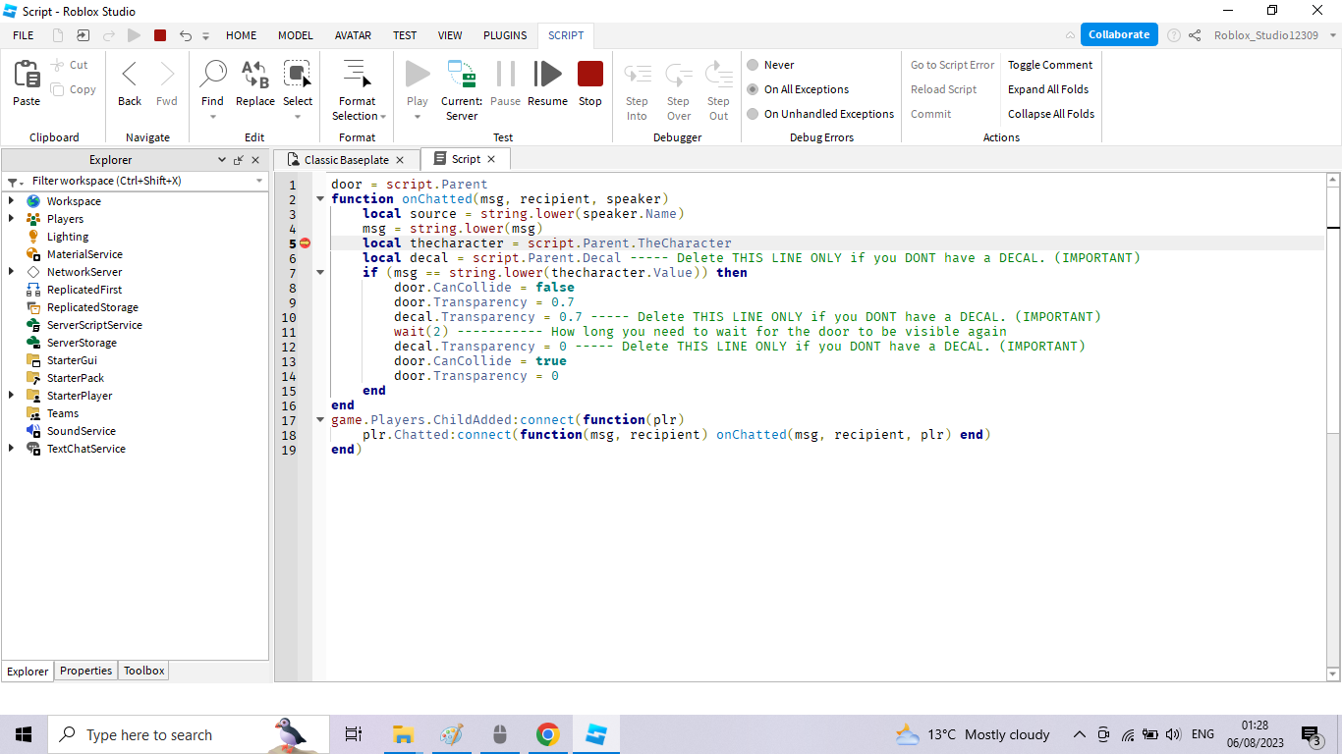This screenshot has width=1342, height=754.
Task: Open the Properties panel tab
Action: point(85,671)
